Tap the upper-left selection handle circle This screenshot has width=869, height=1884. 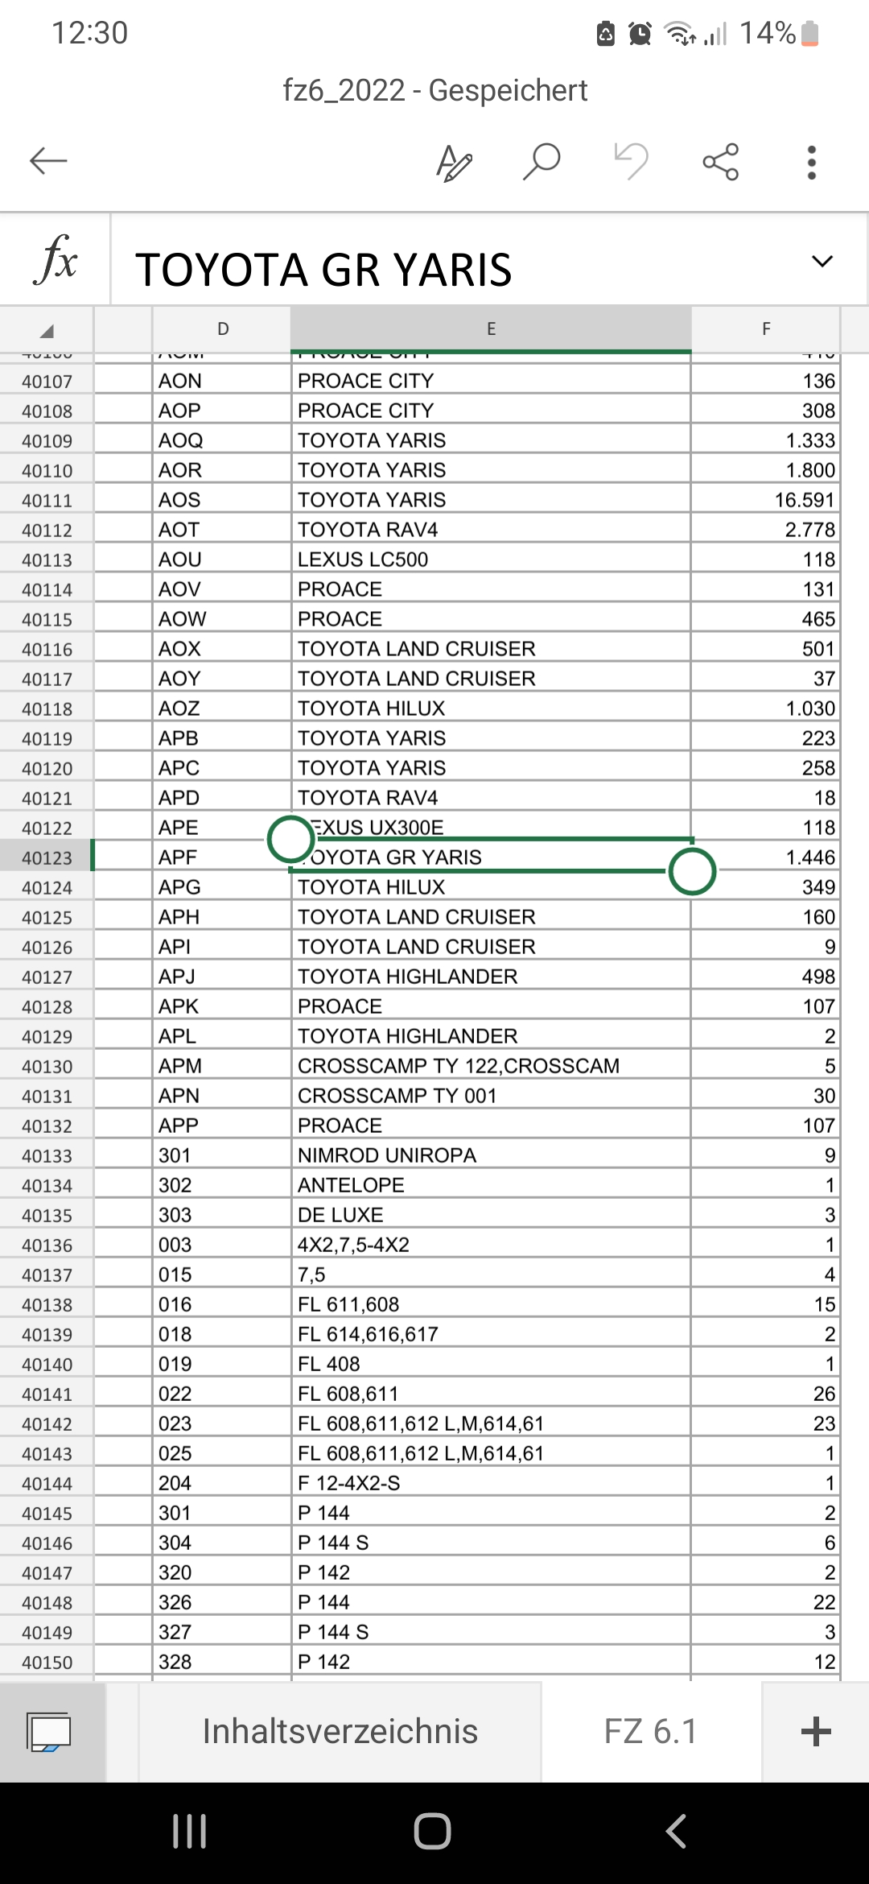290,840
